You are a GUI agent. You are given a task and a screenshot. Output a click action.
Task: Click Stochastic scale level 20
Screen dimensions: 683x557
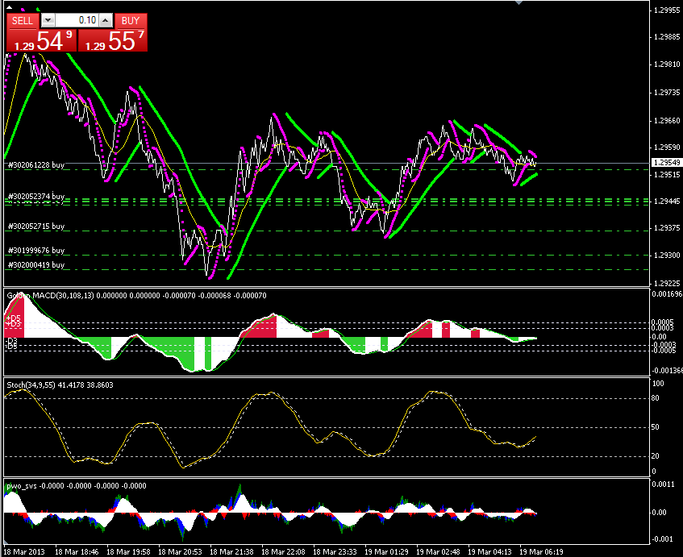pyautogui.click(x=655, y=456)
